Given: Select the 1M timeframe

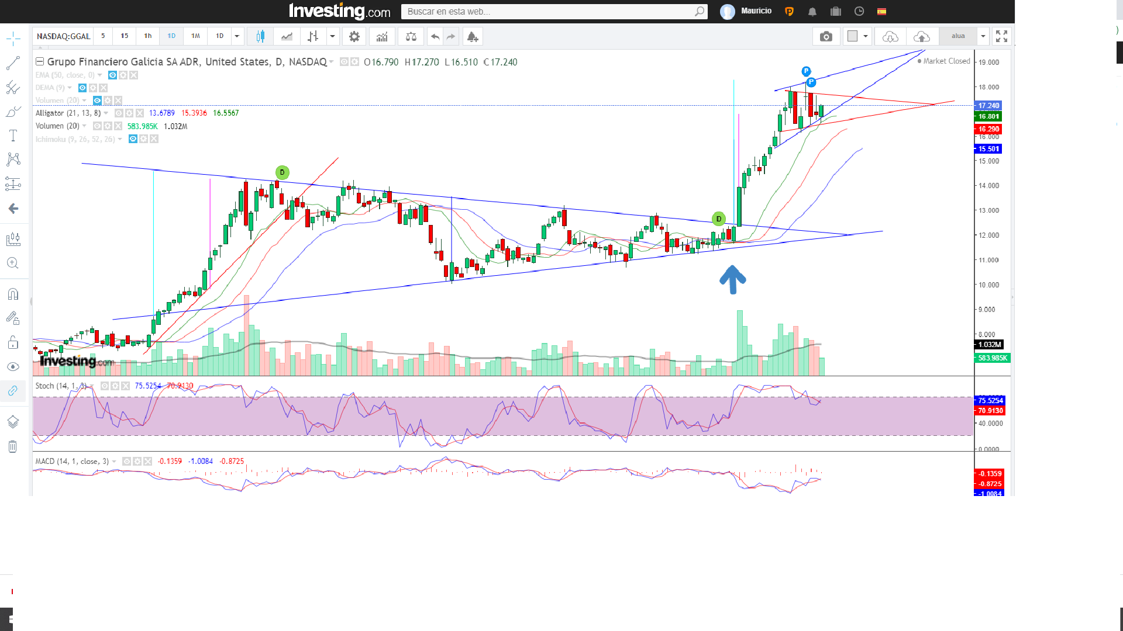Looking at the screenshot, I should click(195, 36).
